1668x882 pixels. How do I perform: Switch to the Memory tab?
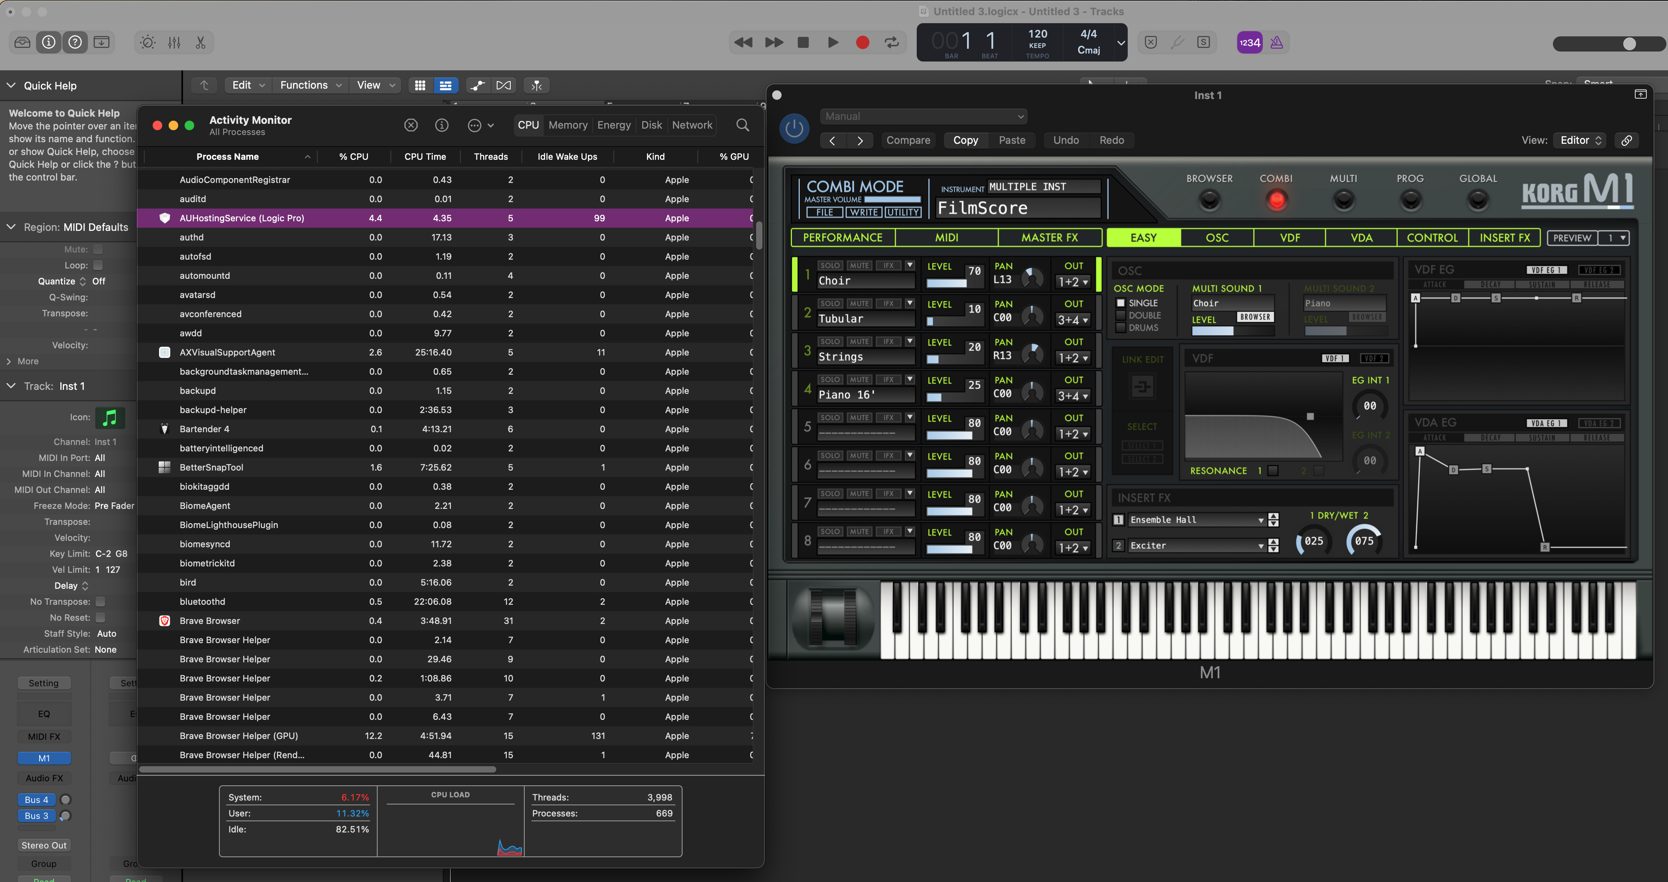568,125
